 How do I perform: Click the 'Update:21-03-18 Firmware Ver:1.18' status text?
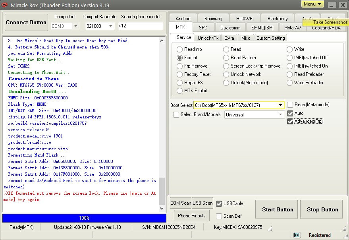(87, 227)
